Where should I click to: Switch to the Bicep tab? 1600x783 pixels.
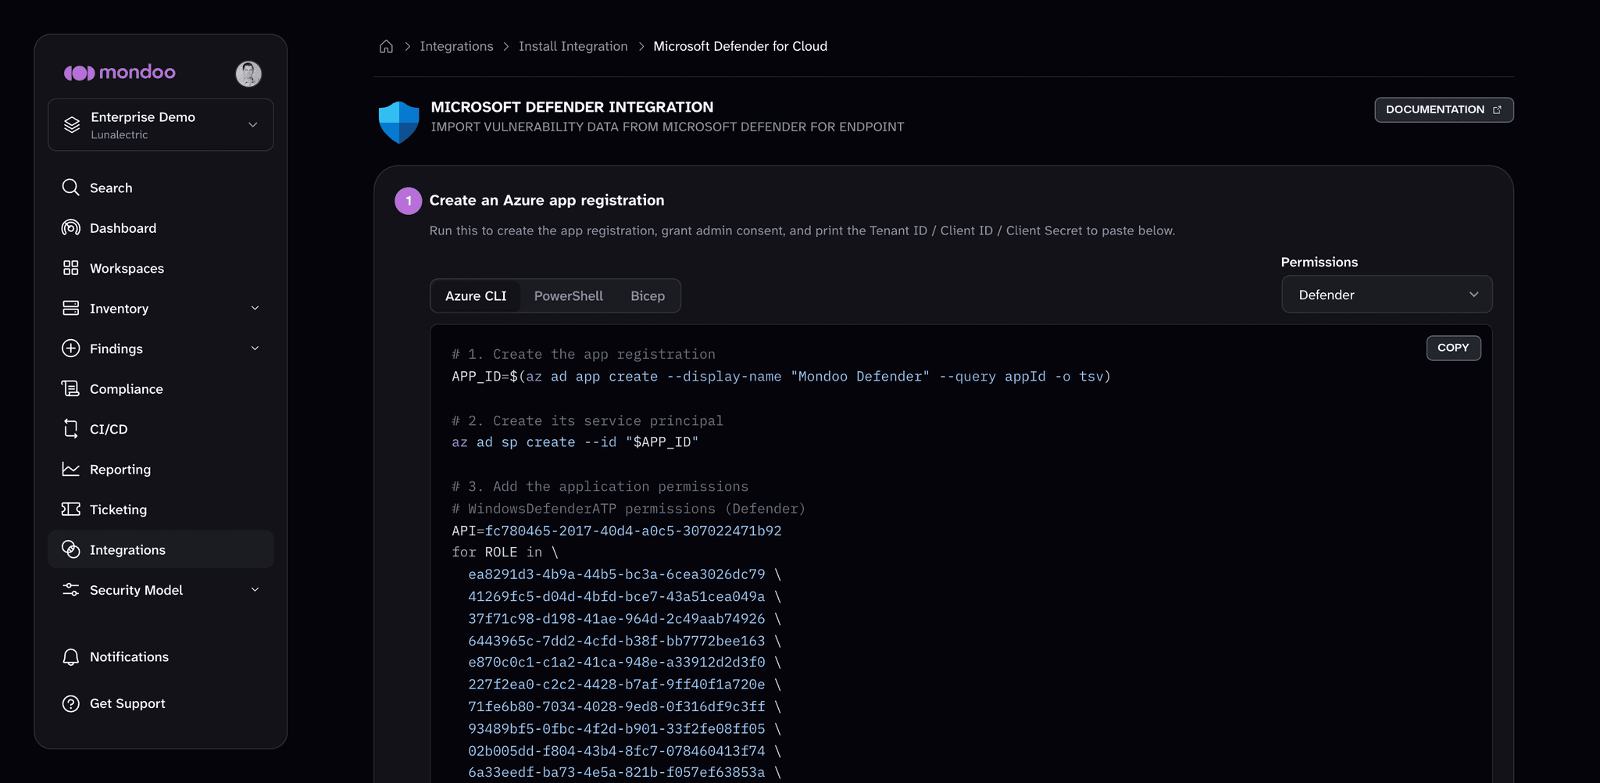pyautogui.click(x=648, y=296)
